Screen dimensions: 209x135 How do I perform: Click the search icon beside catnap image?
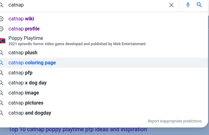click(x=2, y=93)
